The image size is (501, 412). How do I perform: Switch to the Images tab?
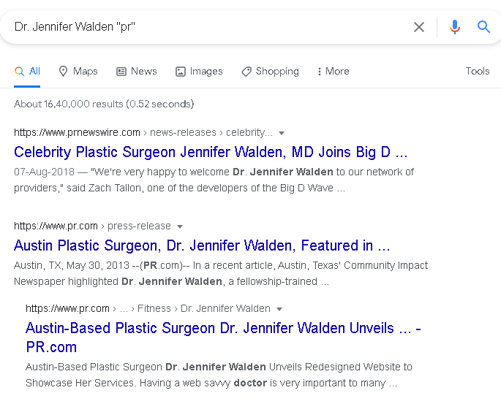tap(199, 71)
